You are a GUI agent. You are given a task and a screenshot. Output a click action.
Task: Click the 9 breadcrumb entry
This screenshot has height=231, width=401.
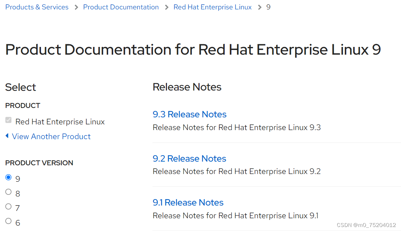pos(268,7)
